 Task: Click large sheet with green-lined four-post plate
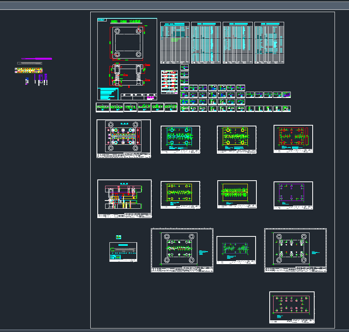182,250
